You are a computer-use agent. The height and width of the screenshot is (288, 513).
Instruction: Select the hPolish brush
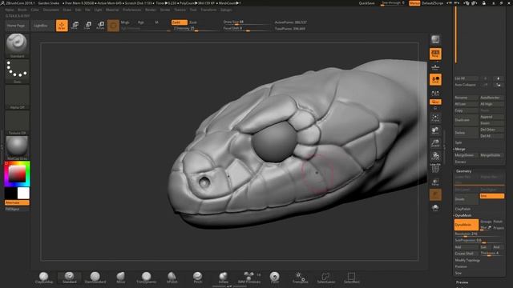[172, 278]
